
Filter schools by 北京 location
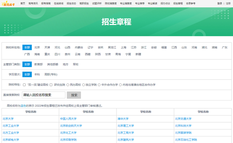pyautogui.click(x=37, y=48)
